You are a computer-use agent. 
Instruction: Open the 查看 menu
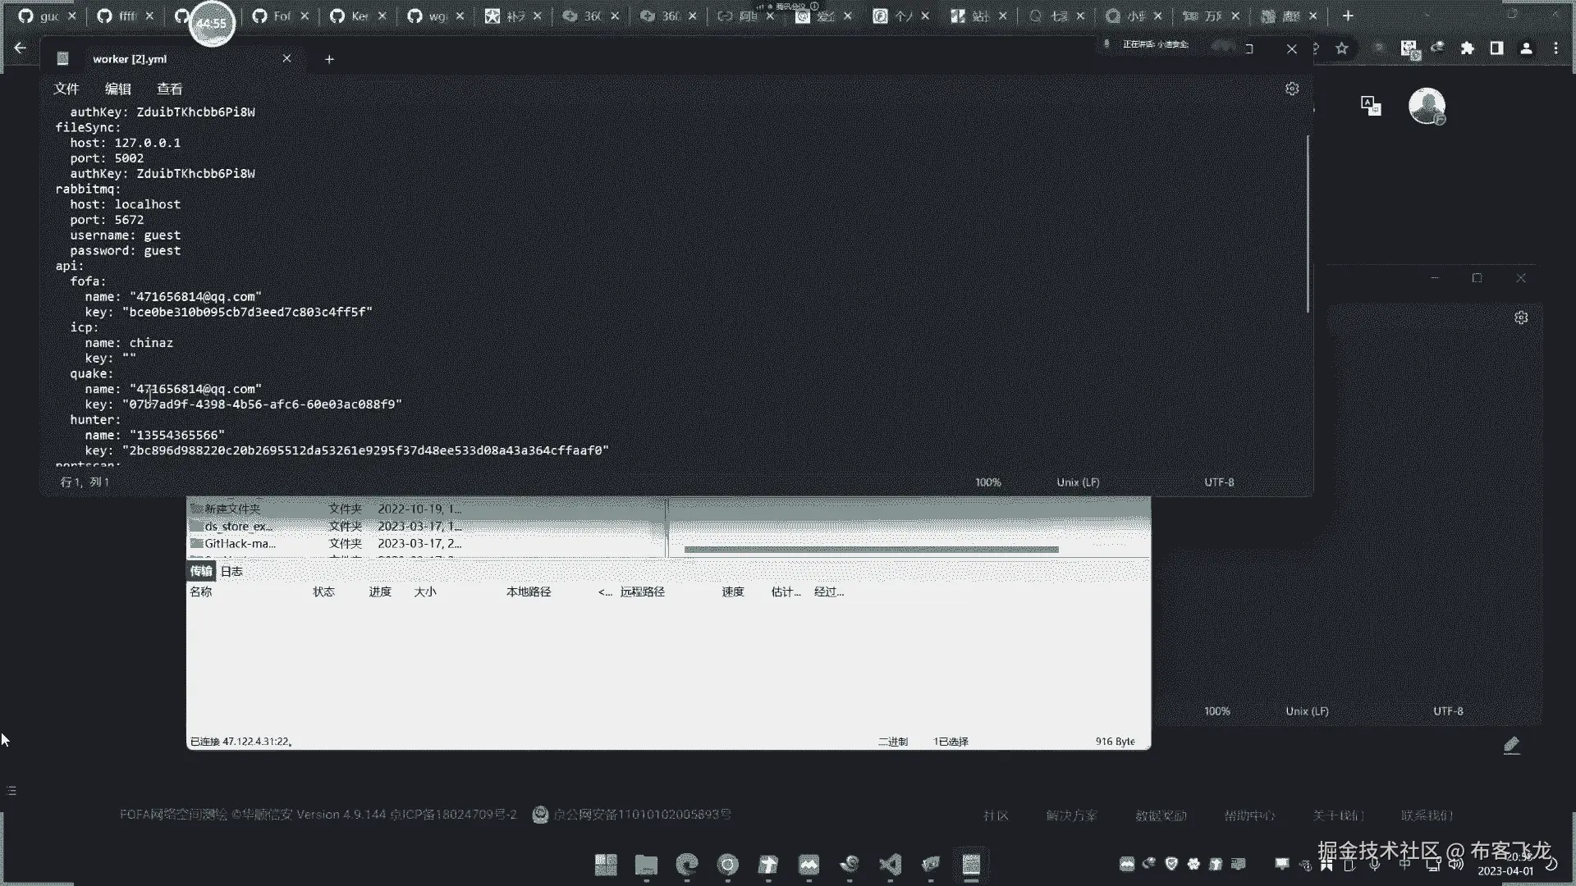(170, 89)
